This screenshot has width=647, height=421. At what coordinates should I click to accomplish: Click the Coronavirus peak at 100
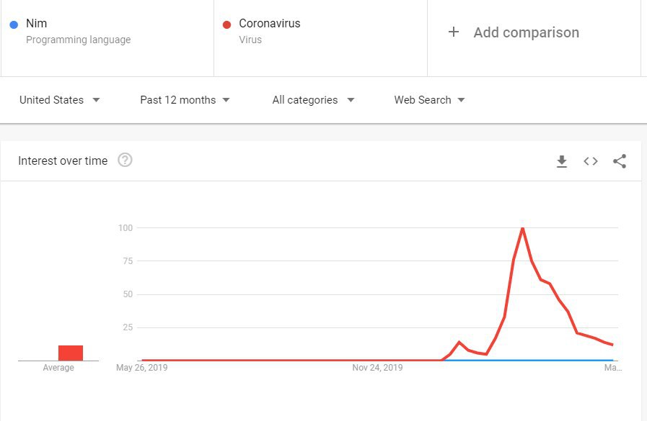[x=522, y=228]
